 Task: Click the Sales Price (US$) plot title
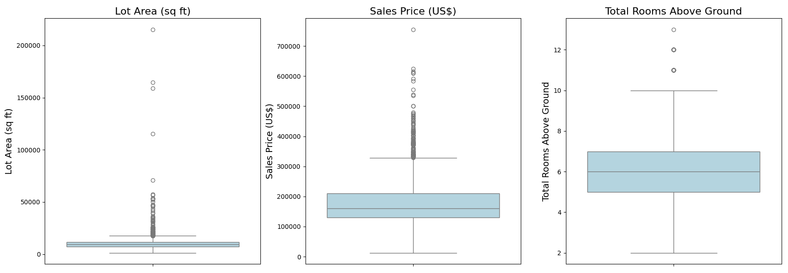(413, 11)
